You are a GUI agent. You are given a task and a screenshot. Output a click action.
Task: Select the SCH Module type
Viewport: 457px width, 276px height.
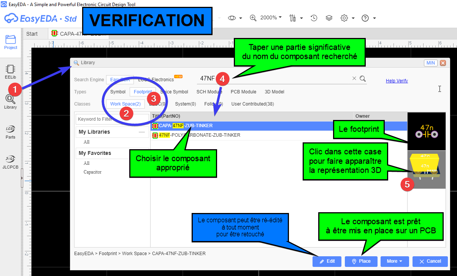coord(209,92)
